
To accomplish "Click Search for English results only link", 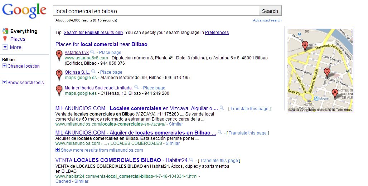I will click(93, 33).
